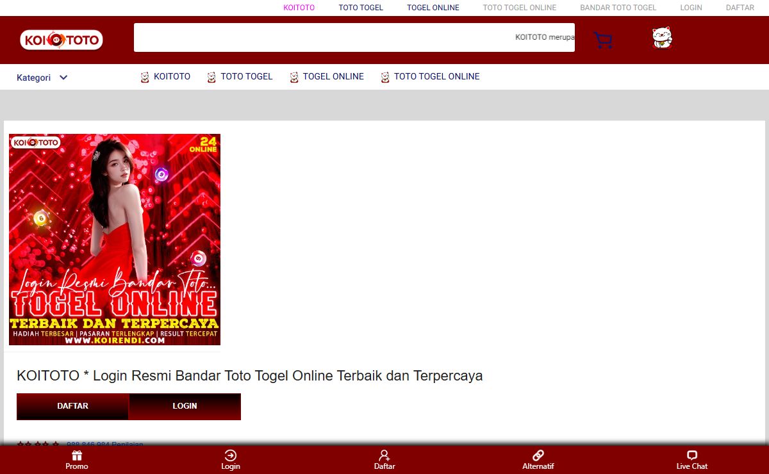Open the TOGEL ONLINE navigation link text
The height and width of the screenshot is (474, 769).
[x=333, y=76]
